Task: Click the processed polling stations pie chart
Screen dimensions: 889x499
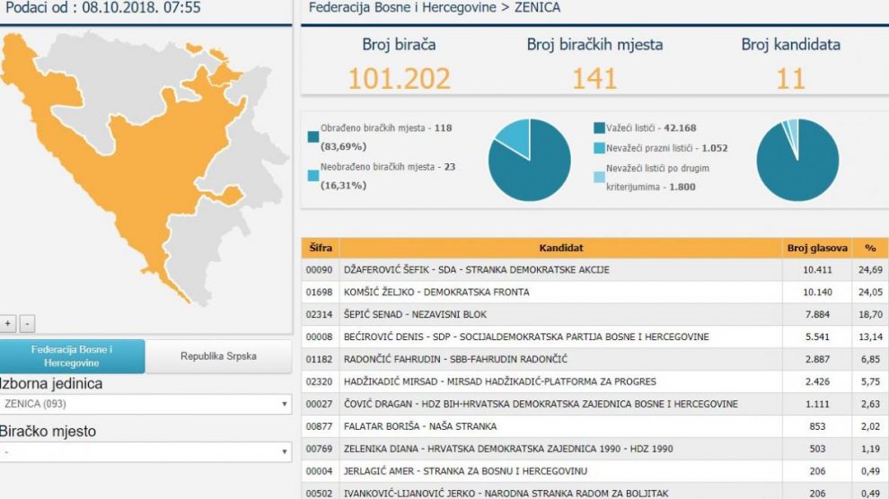Action: click(x=529, y=161)
